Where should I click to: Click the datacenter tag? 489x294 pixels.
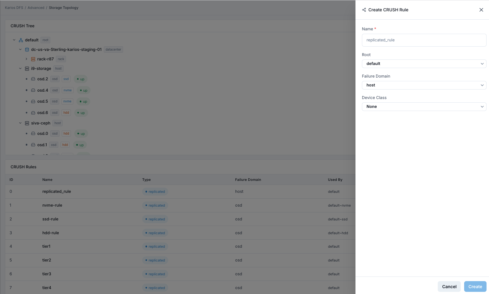113,50
